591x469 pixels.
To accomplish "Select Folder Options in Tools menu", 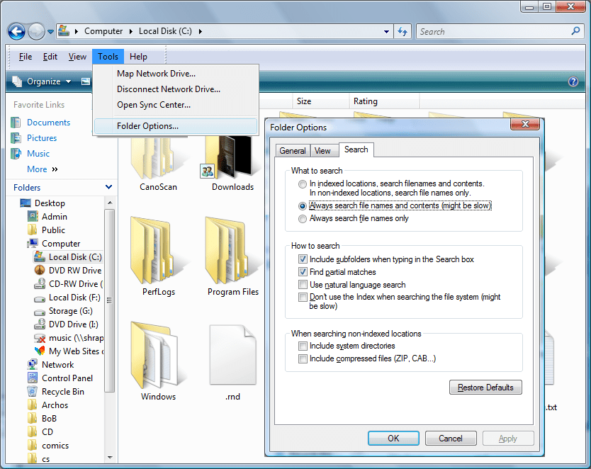I will pos(176,126).
